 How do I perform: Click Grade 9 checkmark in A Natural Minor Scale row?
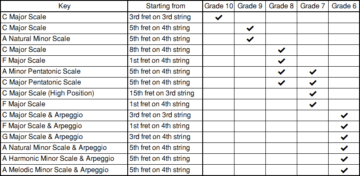(x=250, y=39)
